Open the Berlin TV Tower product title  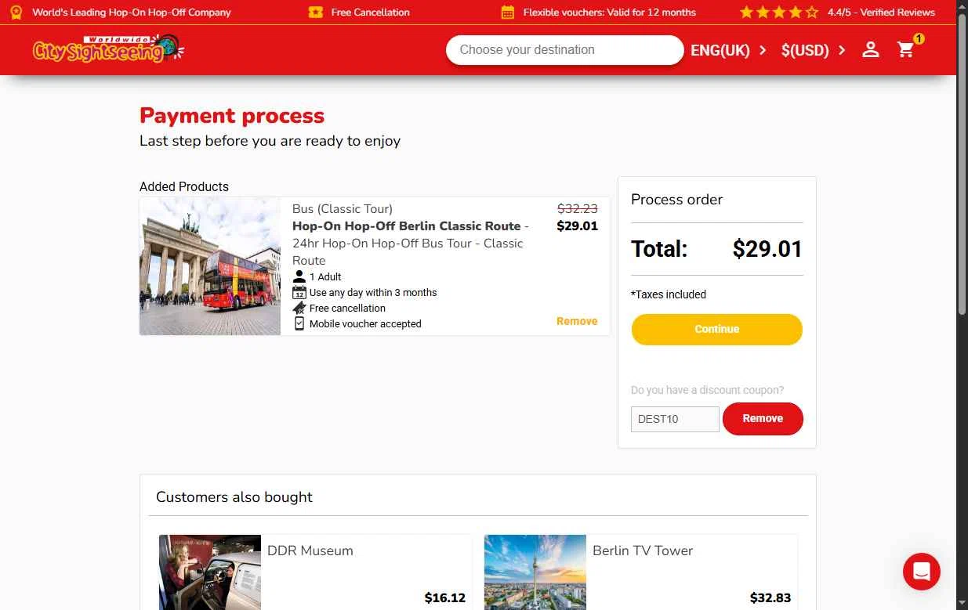(x=643, y=550)
